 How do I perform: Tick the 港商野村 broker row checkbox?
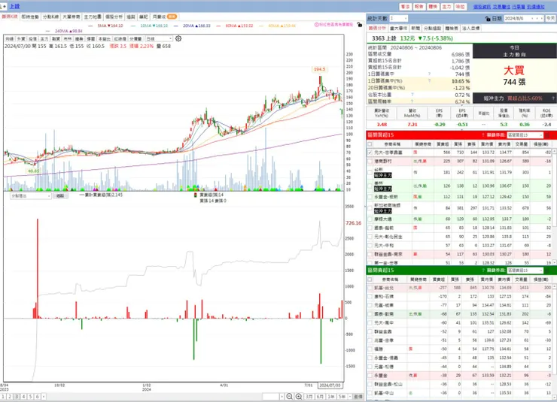(x=370, y=162)
